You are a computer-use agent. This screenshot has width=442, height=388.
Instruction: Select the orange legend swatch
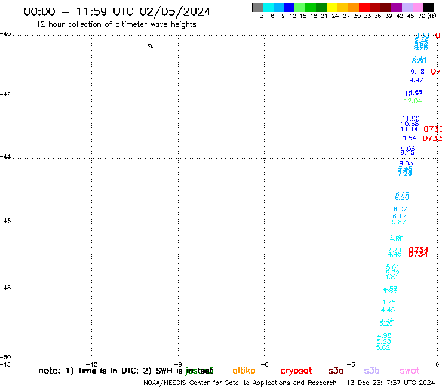click(x=354, y=7)
